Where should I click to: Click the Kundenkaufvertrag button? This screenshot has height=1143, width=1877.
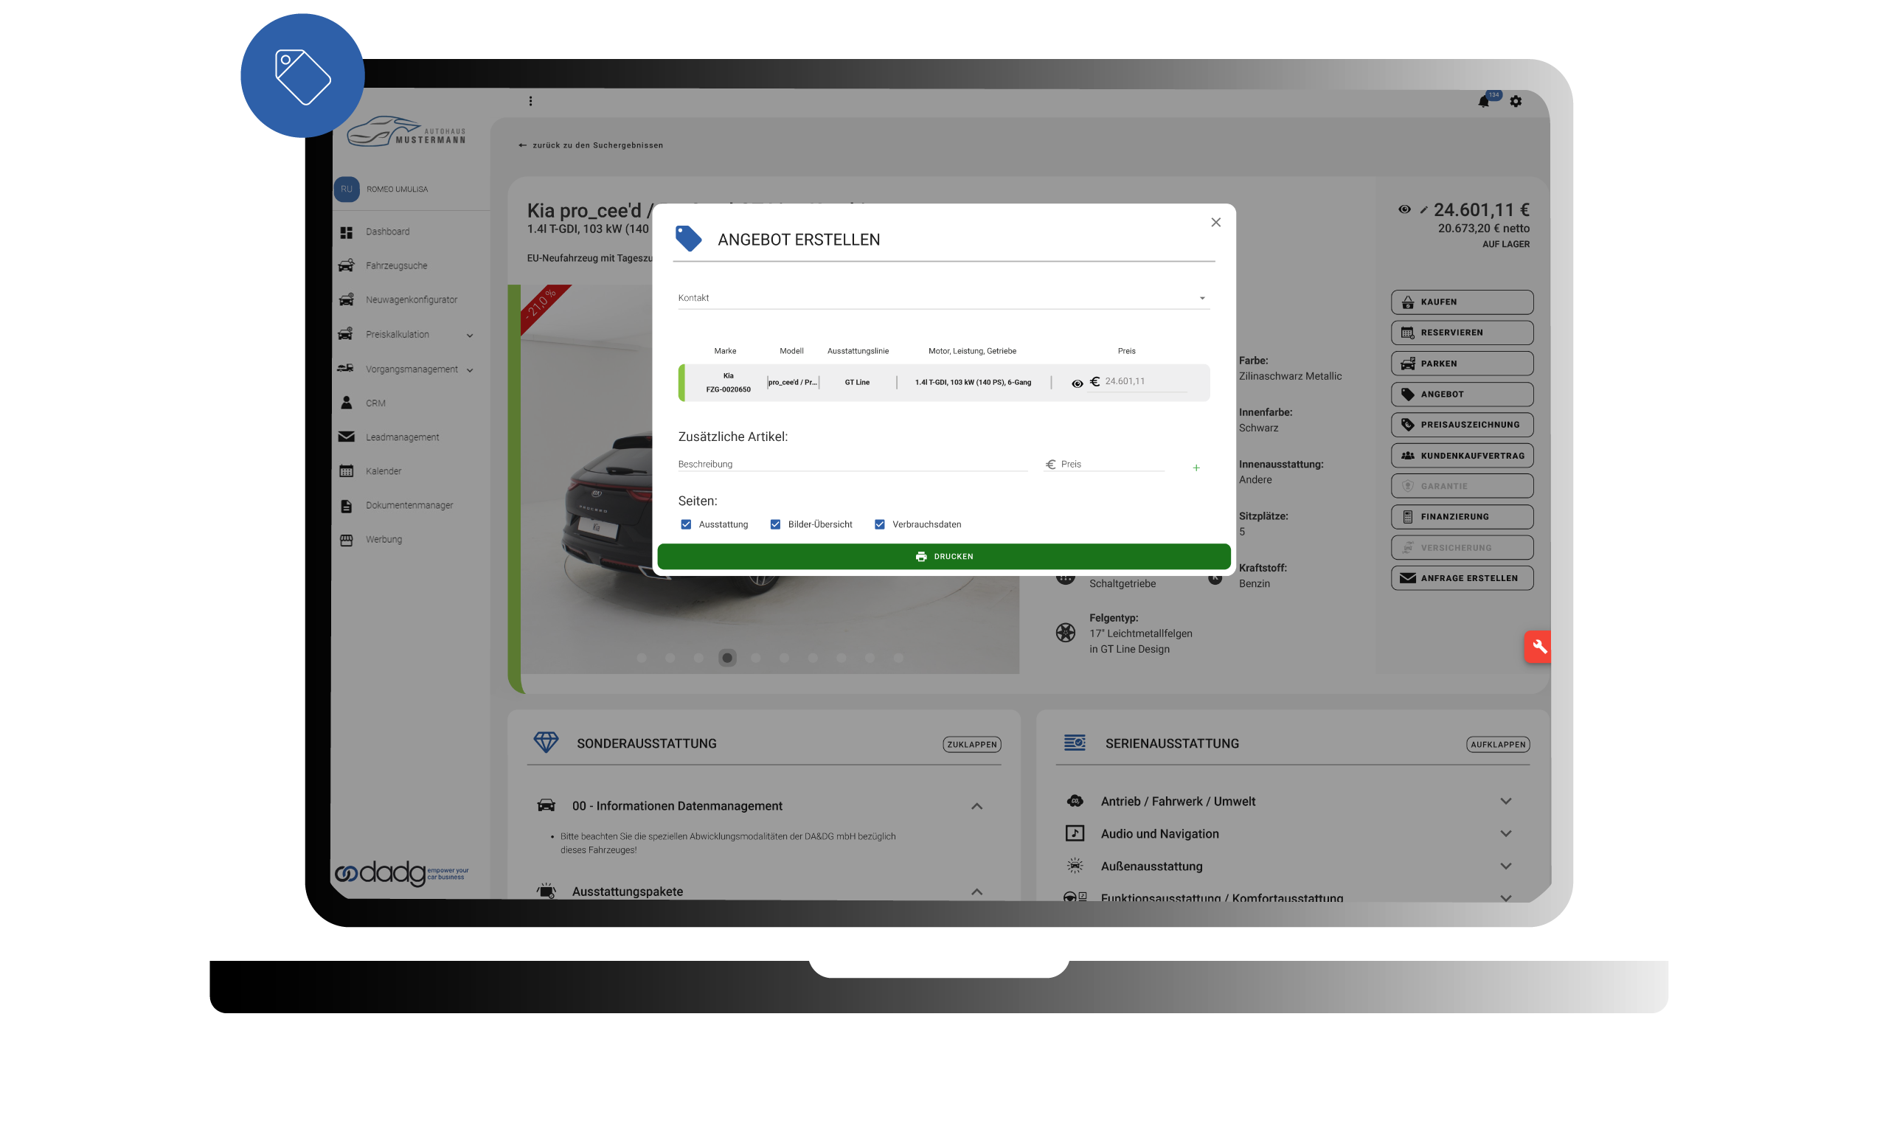1462,456
